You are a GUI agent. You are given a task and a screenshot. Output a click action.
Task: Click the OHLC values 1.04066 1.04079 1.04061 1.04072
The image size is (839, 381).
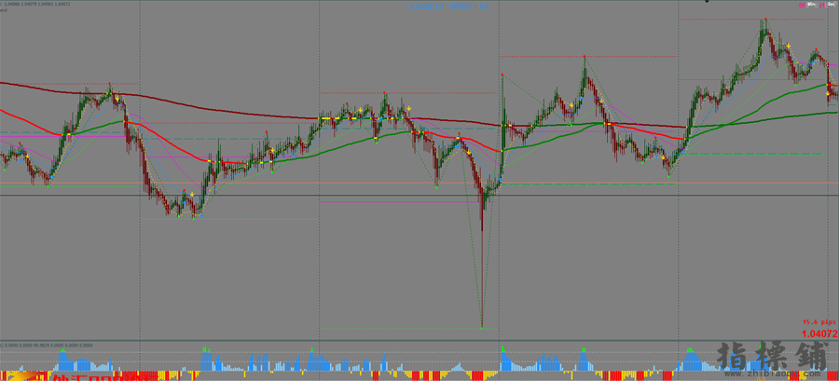click(x=36, y=4)
